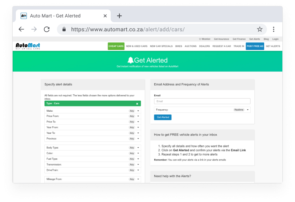295x202 pixels.
Task: Remove the Type : Cars filter tag
Action: (x=137, y=104)
